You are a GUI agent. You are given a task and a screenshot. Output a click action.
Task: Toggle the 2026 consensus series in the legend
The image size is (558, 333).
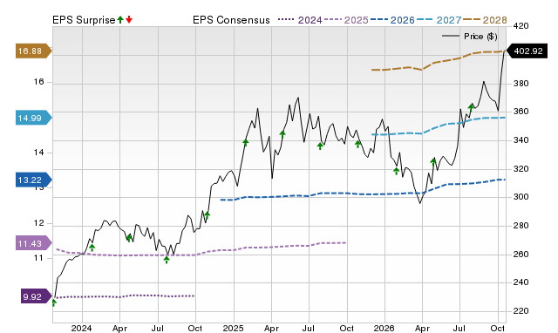392,20
